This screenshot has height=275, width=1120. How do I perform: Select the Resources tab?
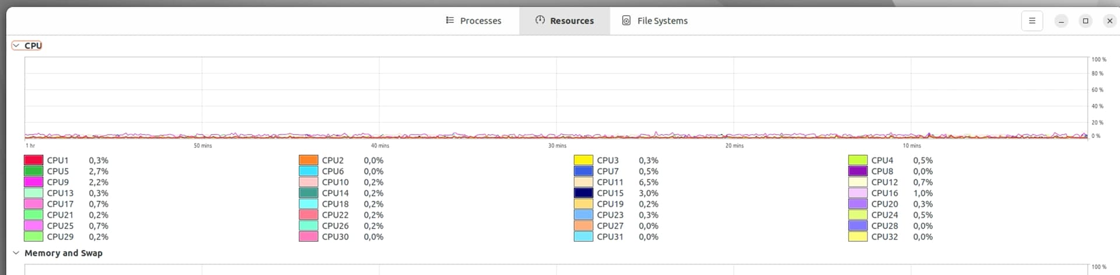click(x=564, y=21)
